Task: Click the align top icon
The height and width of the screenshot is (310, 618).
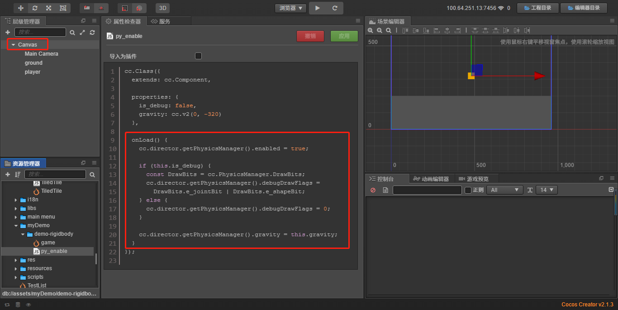Action: pyautogui.click(x=405, y=30)
